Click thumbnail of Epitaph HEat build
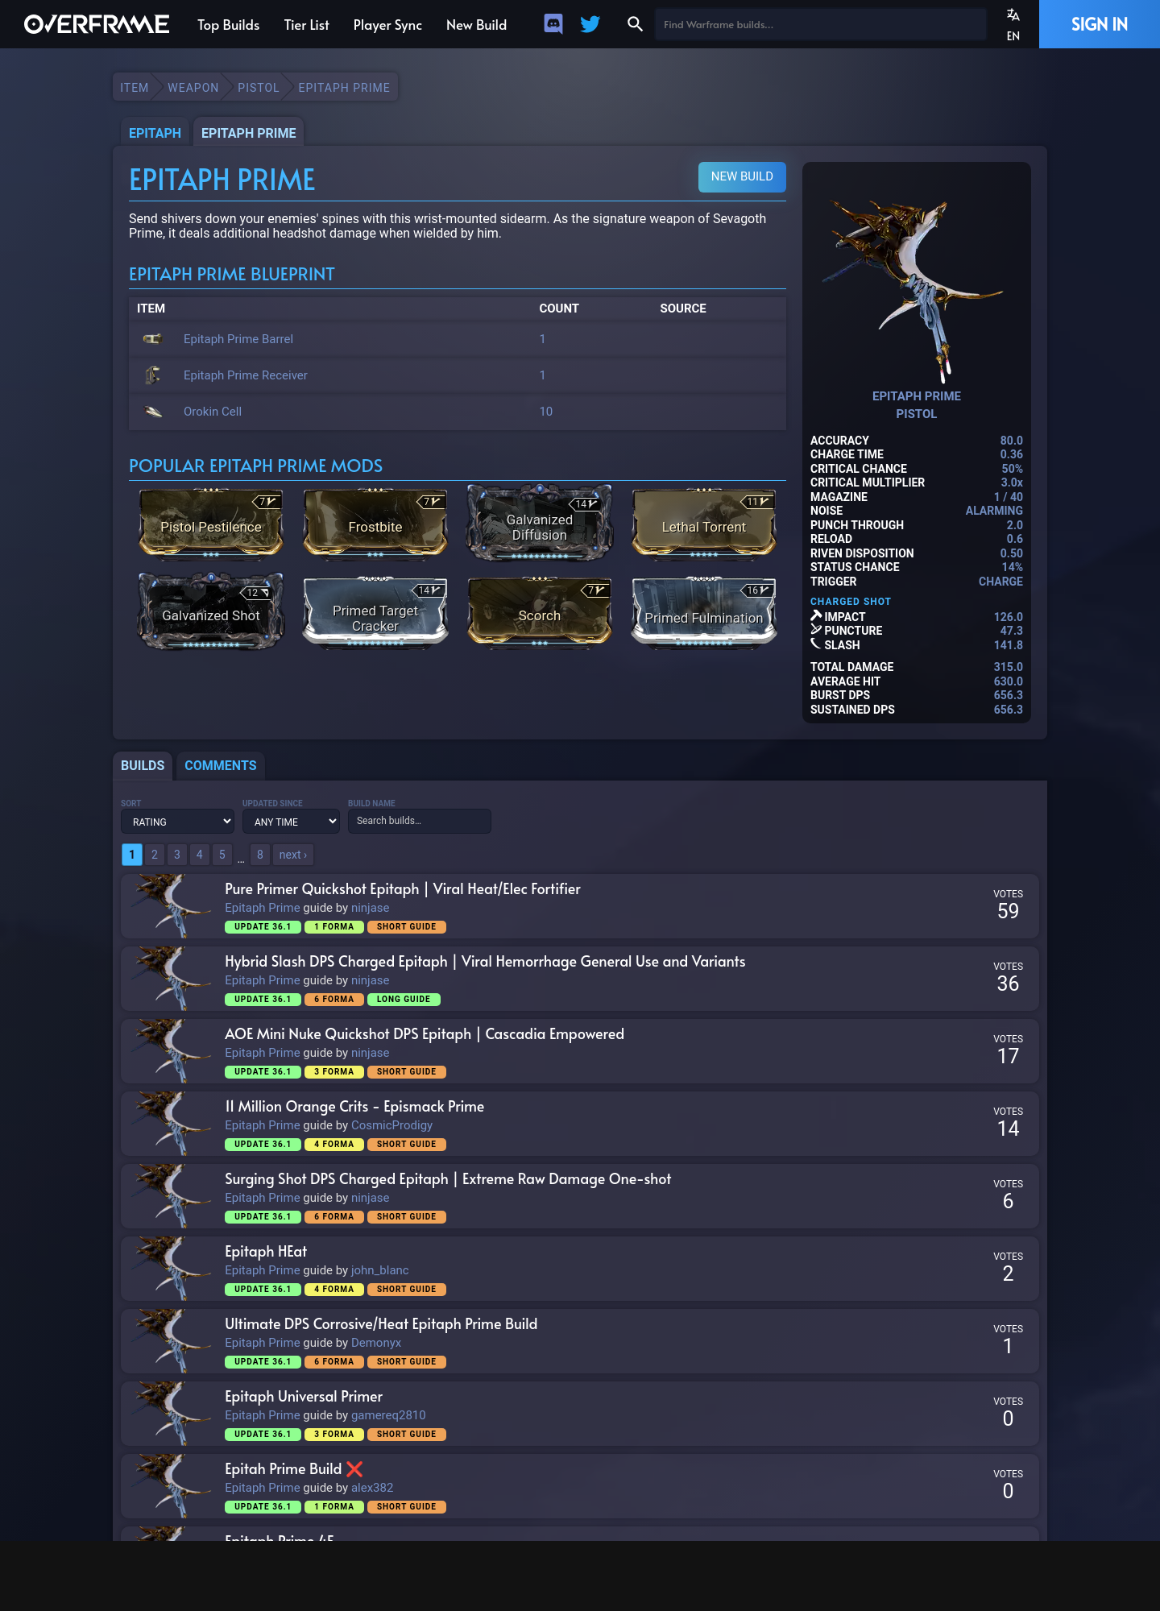Screen dimensions: 1160x1611 coord(172,1269)
